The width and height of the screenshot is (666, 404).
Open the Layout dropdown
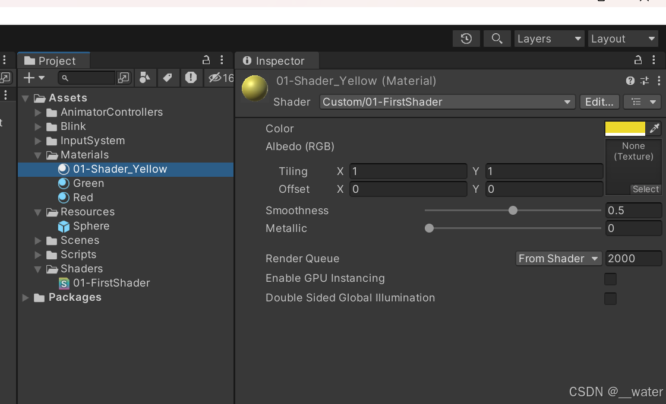[623, 39]
